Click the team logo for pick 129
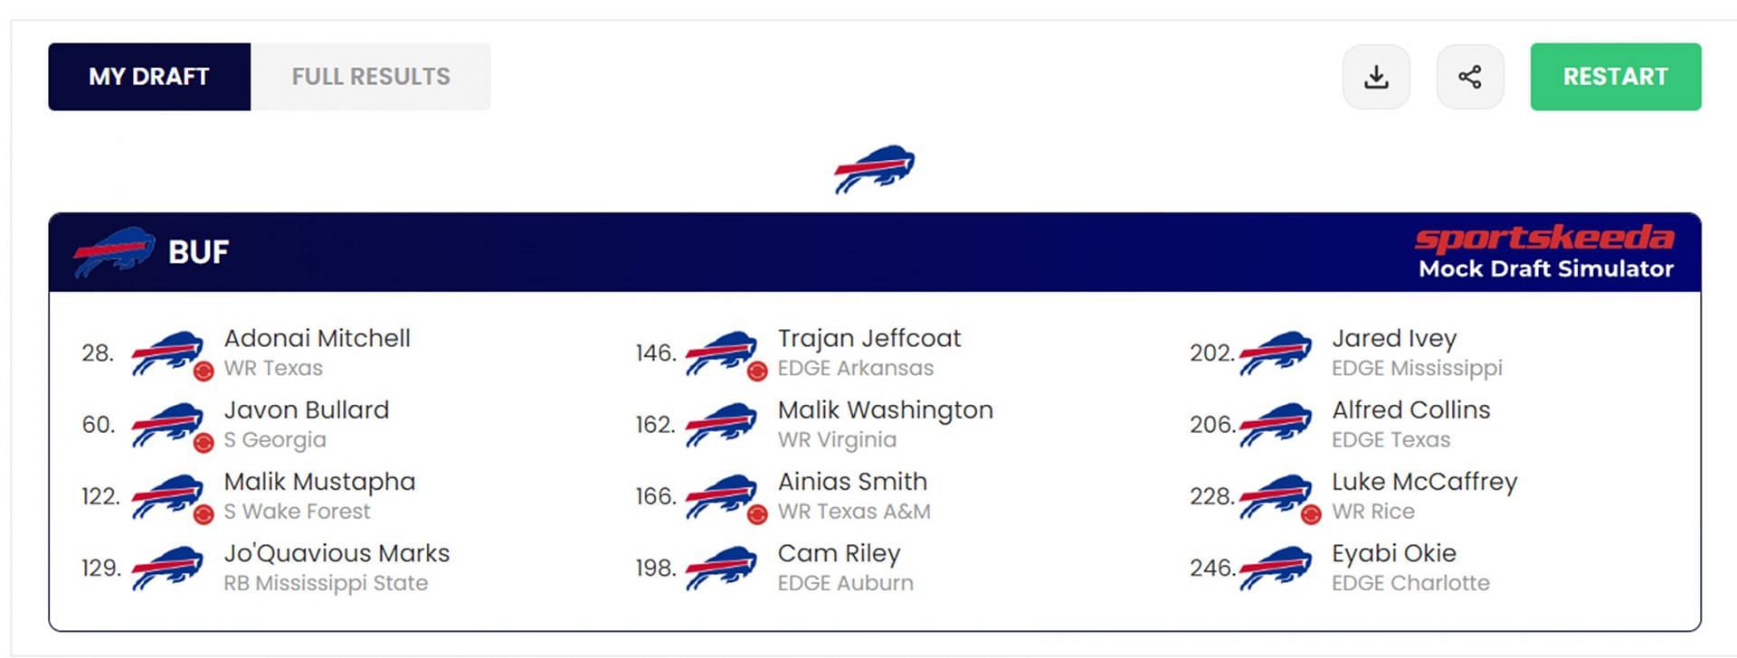1737x658 pixels. (x=167, y=568)
